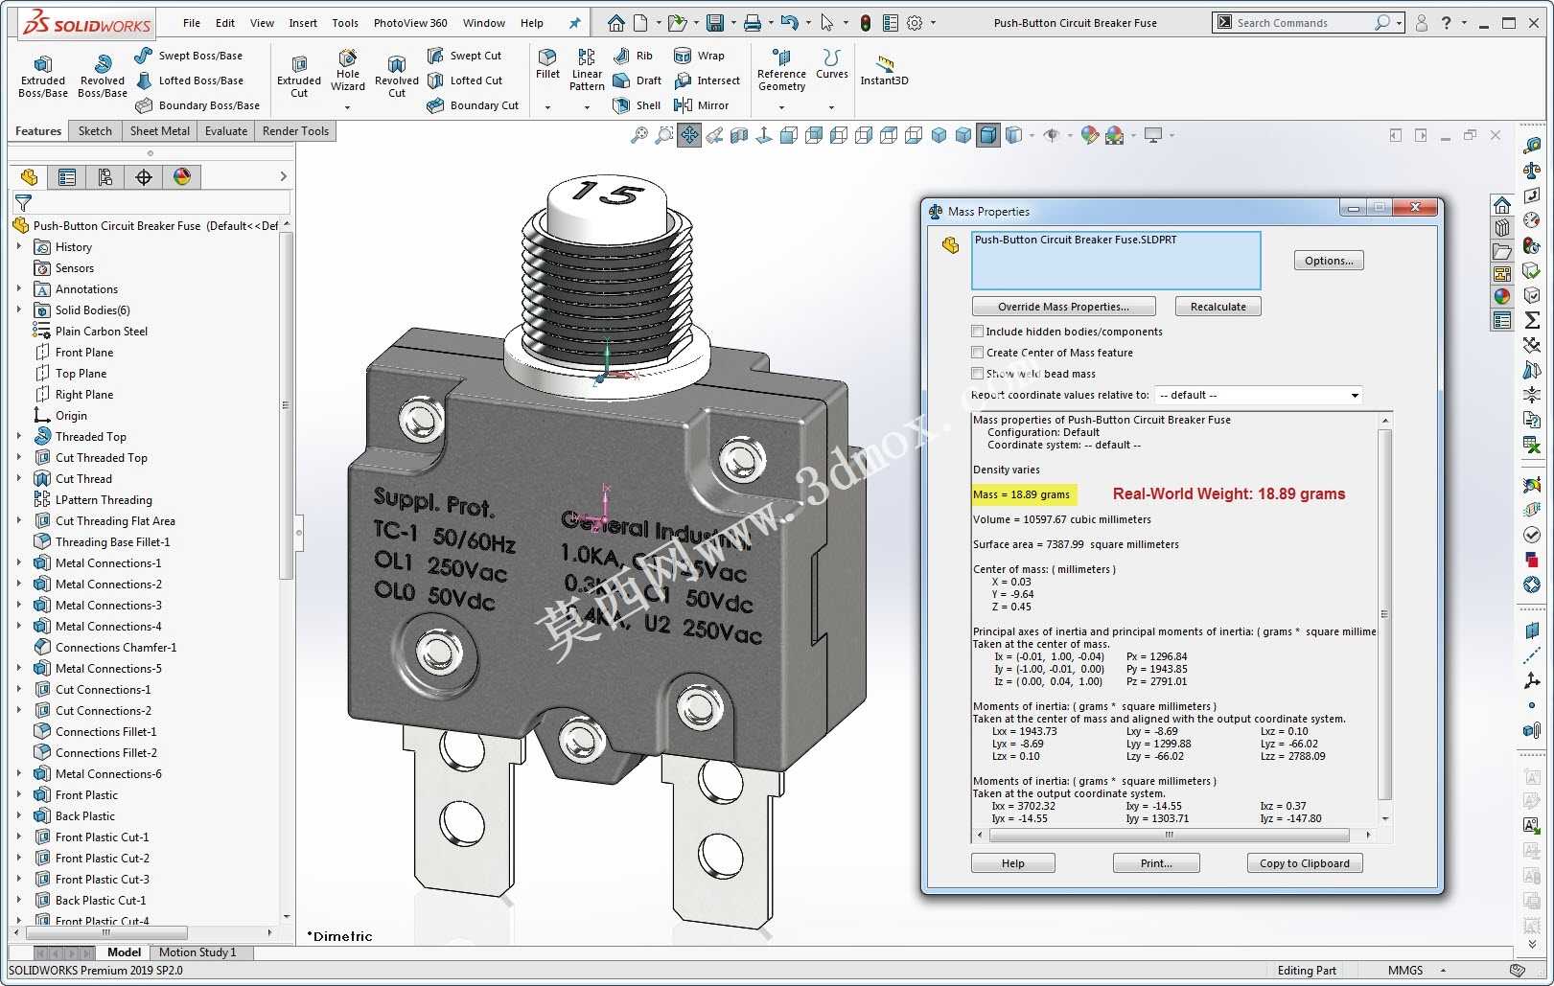Click the Appearances color wheel in task pane
Viewport: 1554px width, 986px height.
click(1502, 296)
